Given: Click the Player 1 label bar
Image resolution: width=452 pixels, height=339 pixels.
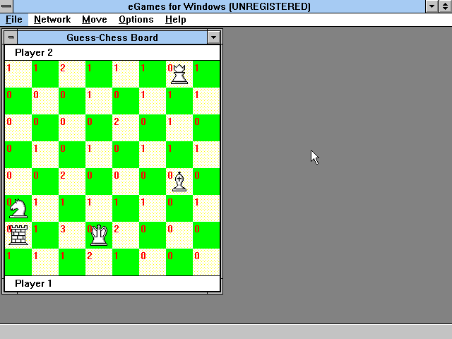Looking at the screenshot, I should point(112,284).
